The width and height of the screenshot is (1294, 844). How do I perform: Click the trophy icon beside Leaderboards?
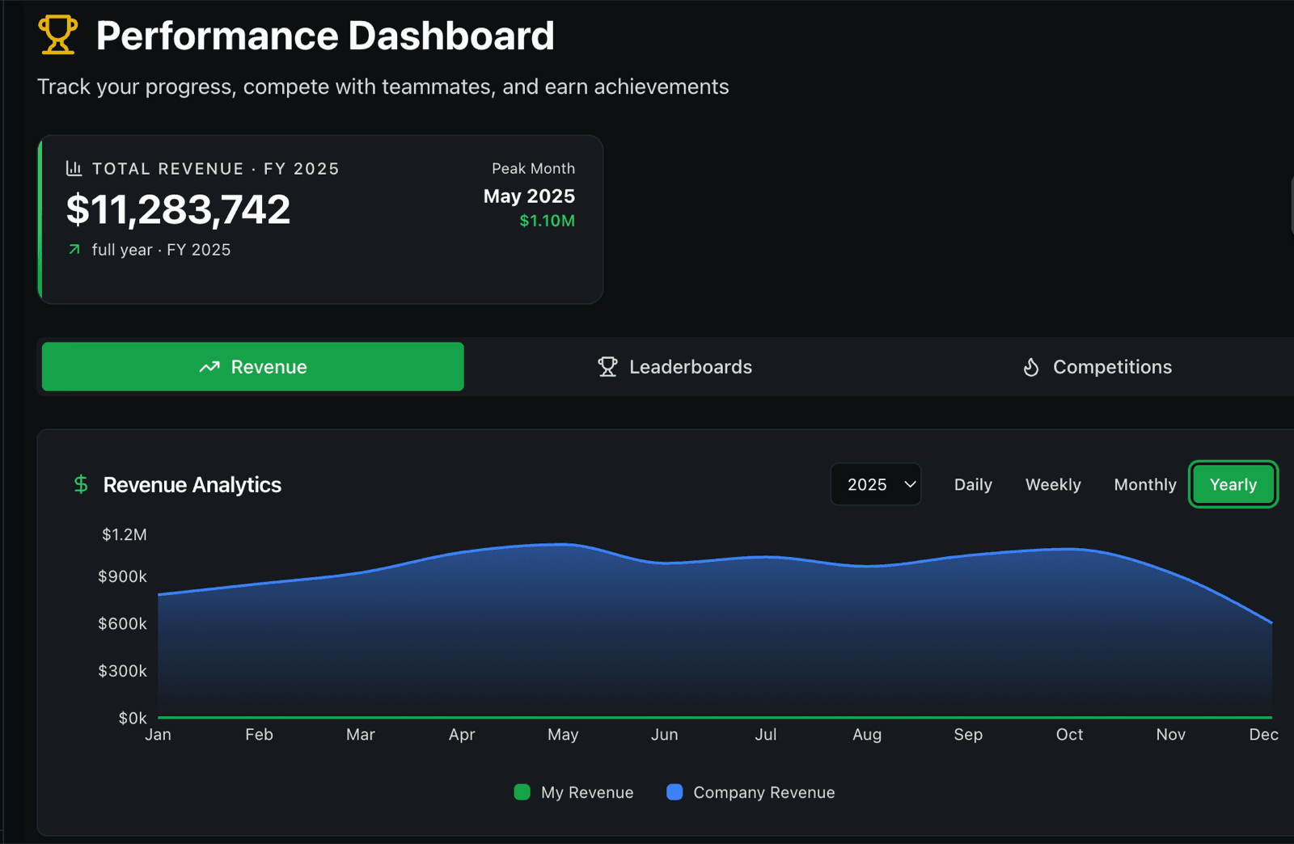(x=607, y=367)
